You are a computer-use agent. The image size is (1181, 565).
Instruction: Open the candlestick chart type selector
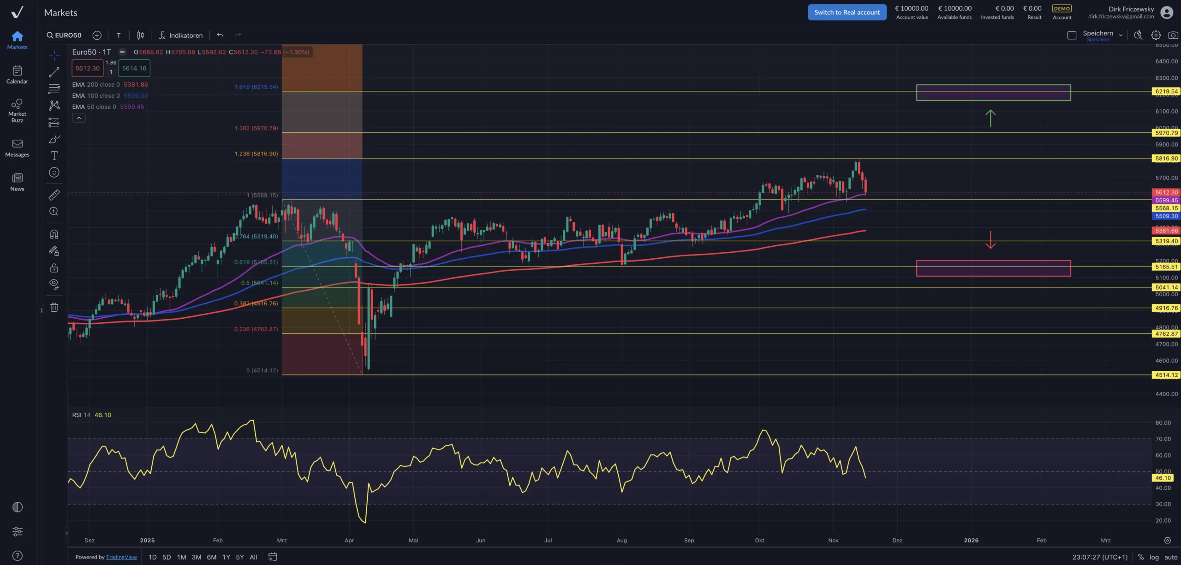click(140, 35)
